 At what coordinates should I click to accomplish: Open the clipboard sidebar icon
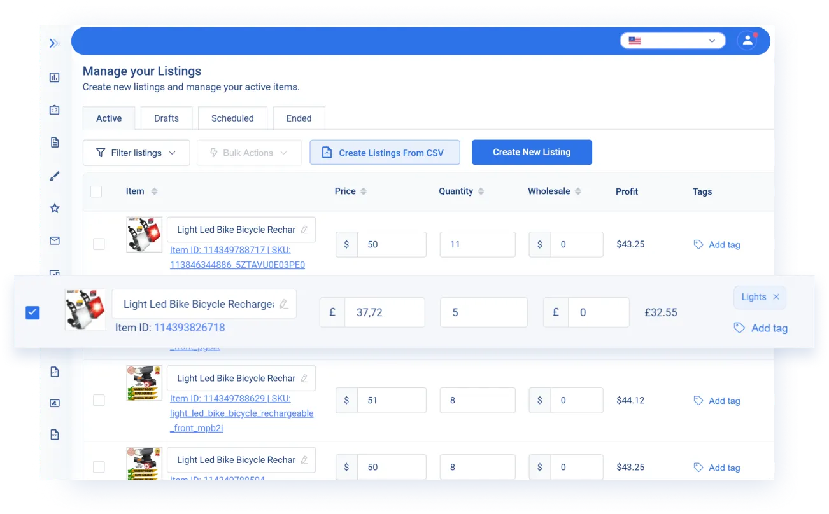(x=54, y=109)
